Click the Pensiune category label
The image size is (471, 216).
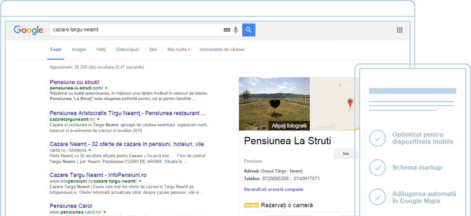(253, 161)
